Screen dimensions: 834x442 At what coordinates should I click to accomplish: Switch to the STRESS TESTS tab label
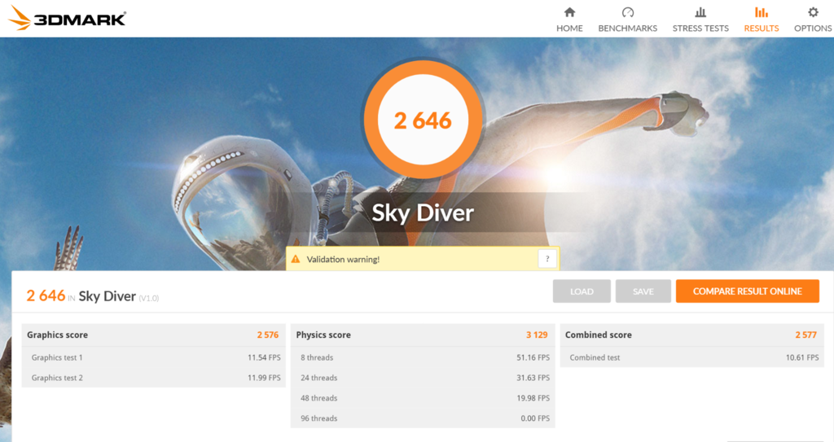(x=700, y=28)
